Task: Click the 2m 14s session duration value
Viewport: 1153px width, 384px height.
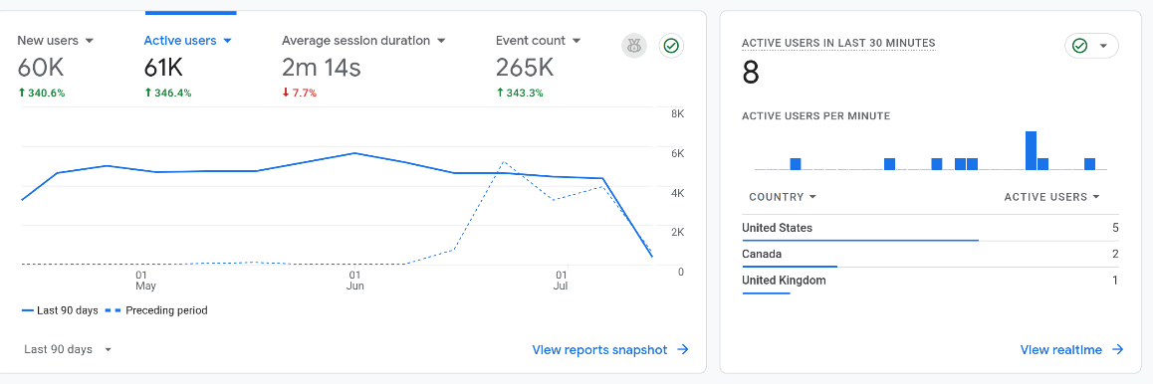Action: [x=322, y=69]
